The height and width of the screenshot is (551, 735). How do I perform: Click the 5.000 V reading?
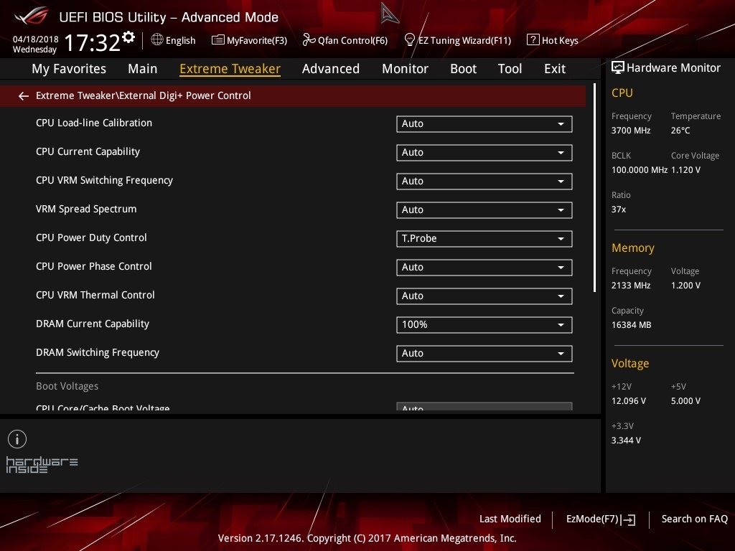click(x=685, y=400)
